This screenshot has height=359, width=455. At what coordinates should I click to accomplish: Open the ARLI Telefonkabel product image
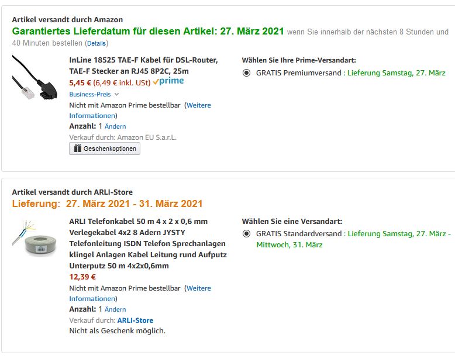[35, 238]
